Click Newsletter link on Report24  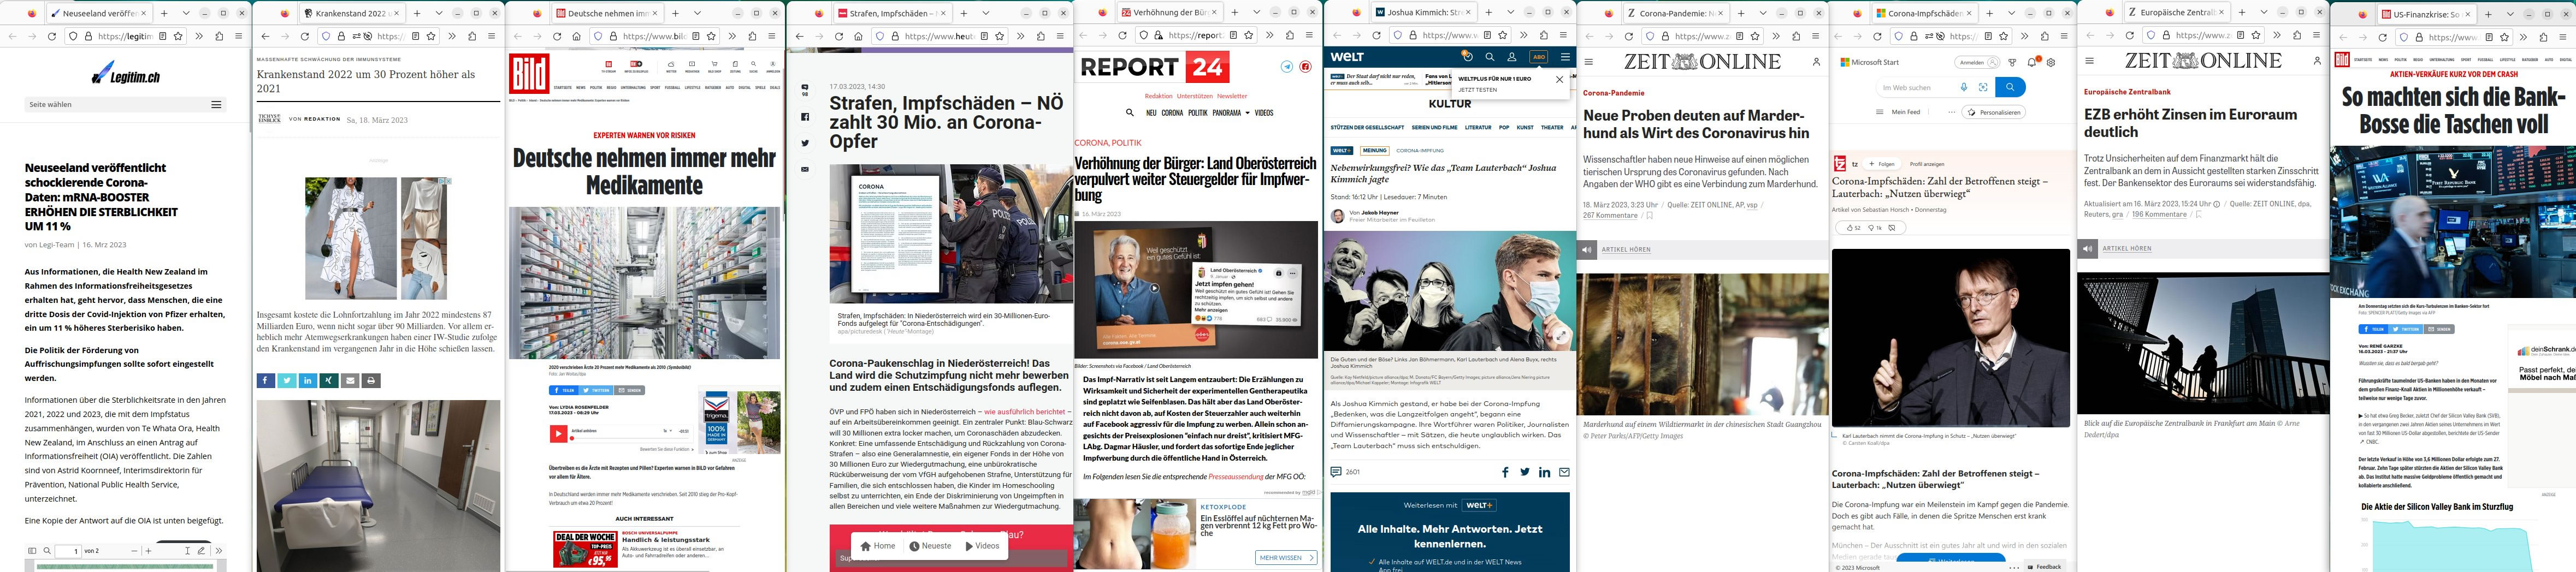[x=1232, y=96]
